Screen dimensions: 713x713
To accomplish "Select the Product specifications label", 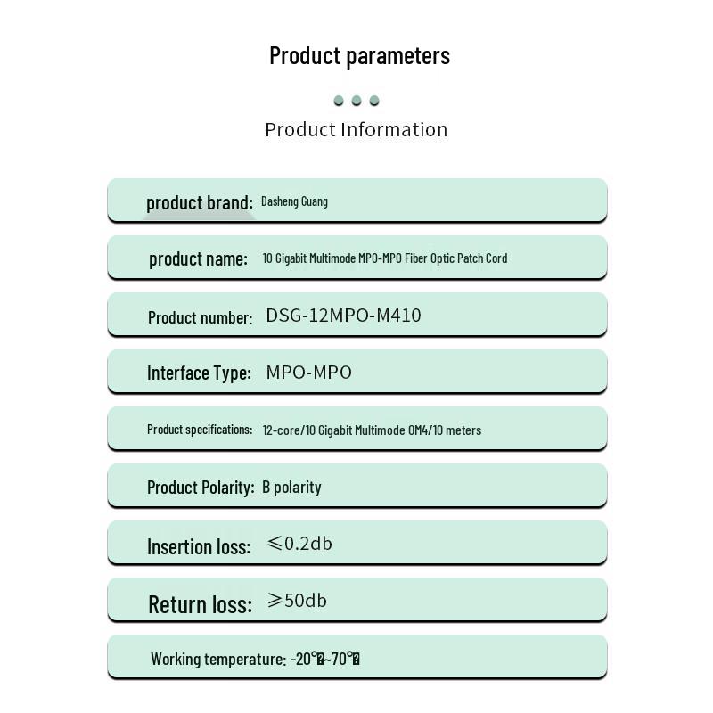I will pos(200,430).
